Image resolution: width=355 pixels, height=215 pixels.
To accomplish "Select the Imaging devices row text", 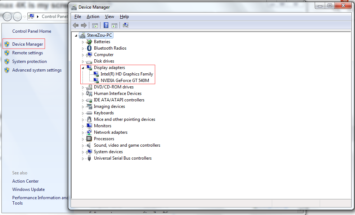I will [109, 106].
